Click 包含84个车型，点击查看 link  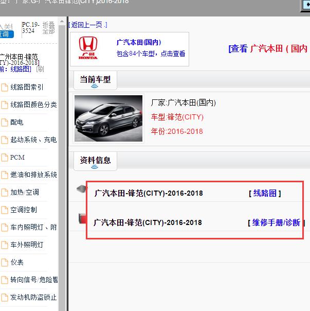pyautogui.click(x=151, y=54)
